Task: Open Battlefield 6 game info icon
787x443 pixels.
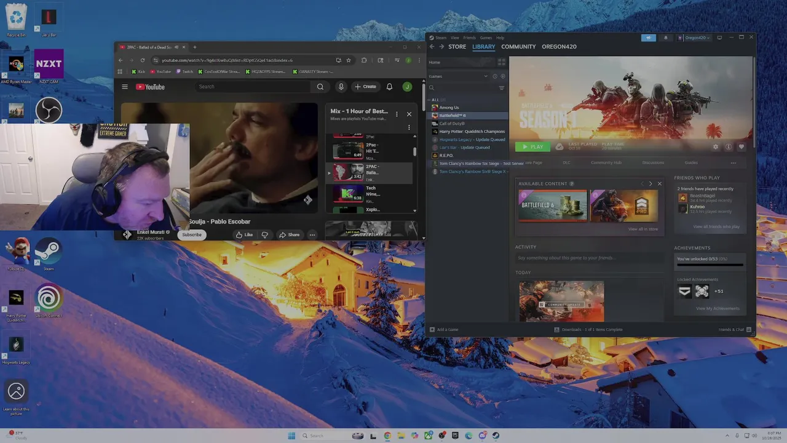Action: point(729,147)
